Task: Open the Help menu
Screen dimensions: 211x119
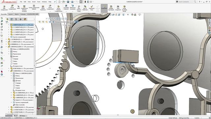Action: (50, 2)
